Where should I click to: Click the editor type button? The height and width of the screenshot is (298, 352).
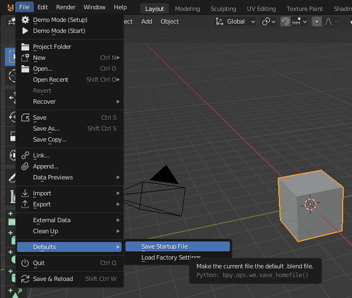[x=10, y=21]
